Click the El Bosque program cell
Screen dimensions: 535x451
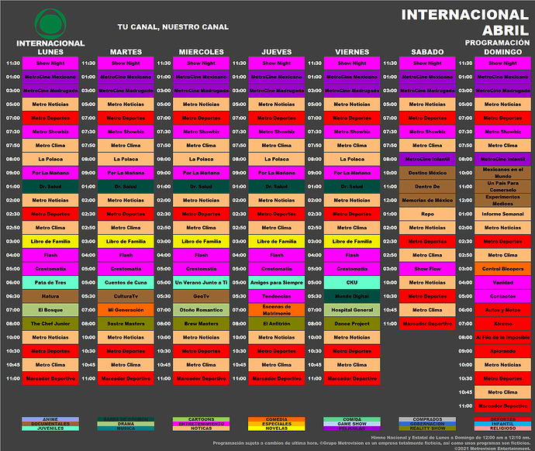(50, 310)
